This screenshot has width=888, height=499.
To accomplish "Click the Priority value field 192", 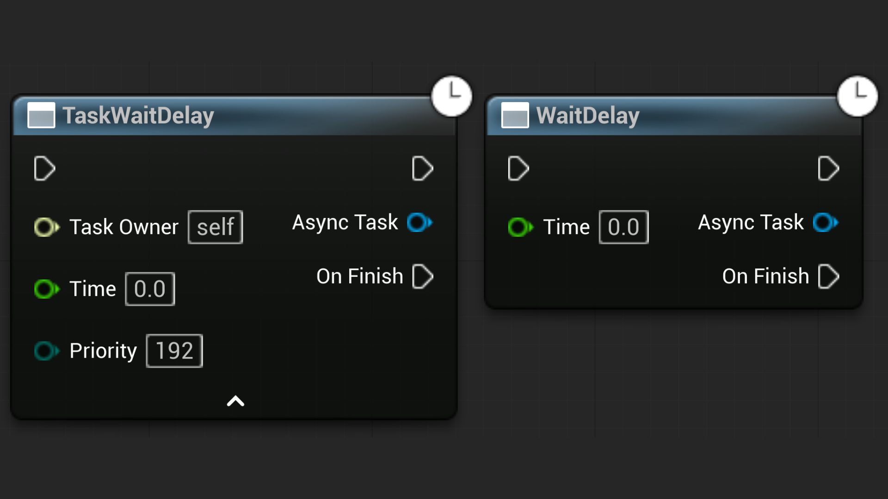I will click(x=174, y=351).
